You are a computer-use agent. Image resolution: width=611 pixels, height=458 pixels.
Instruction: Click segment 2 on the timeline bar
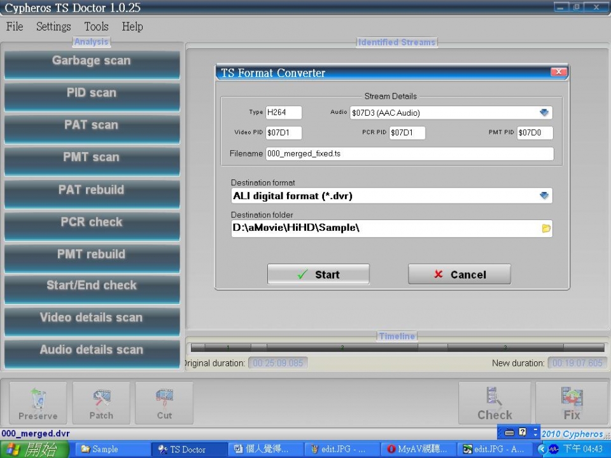342,347
